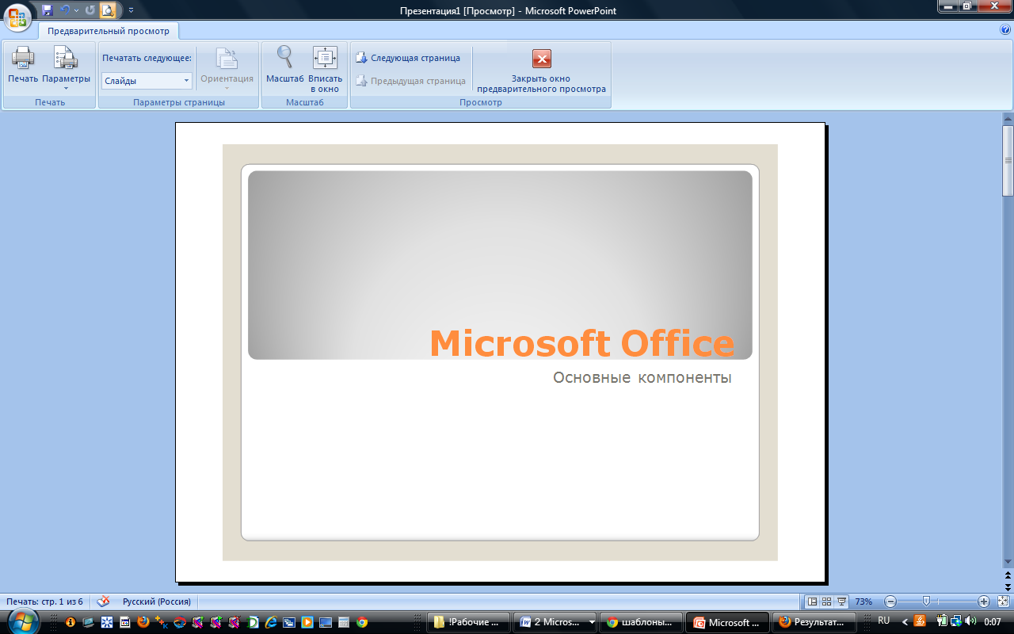
Task: Switch to Slide Sorter view icon
Action: click(826, 602)
